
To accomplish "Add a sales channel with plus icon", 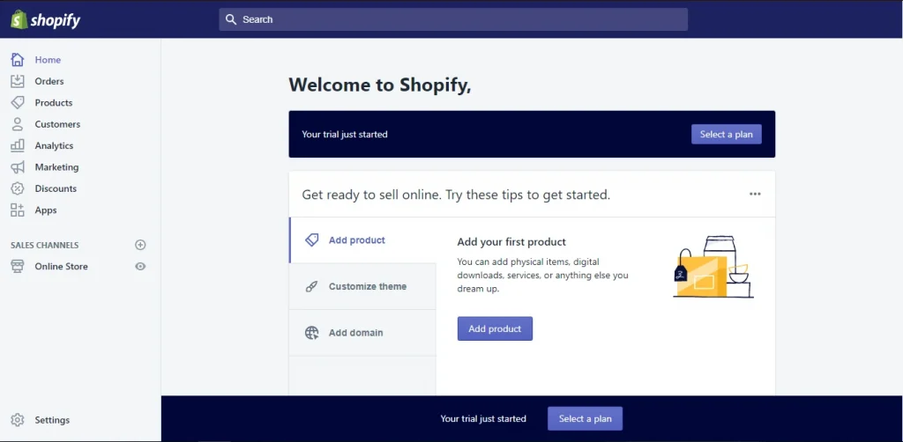I will 140,245.
